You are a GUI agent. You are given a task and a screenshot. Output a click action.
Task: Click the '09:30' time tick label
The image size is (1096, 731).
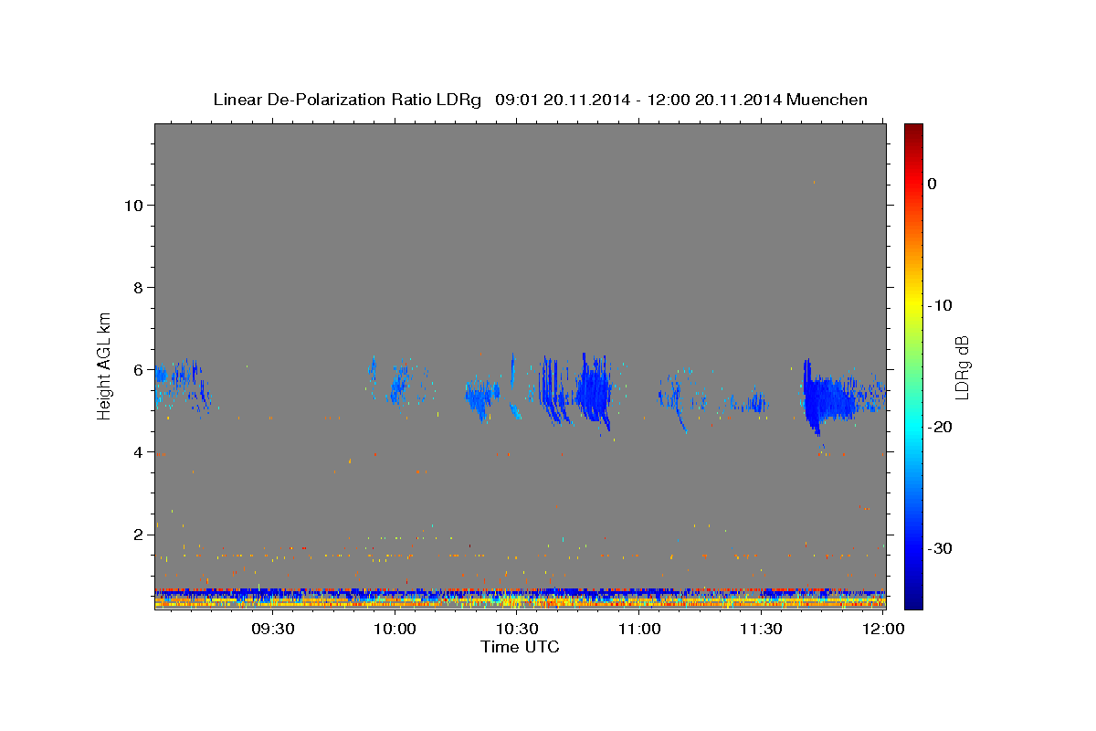(x=272, y=629)
